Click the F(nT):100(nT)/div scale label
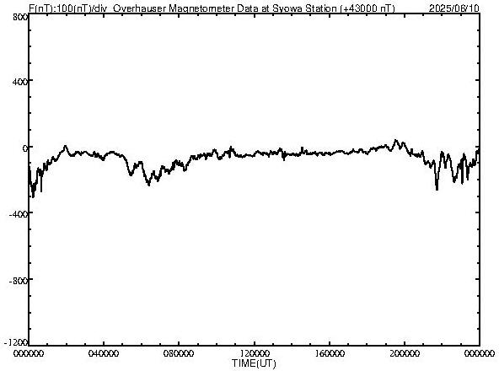 (67, 8)
